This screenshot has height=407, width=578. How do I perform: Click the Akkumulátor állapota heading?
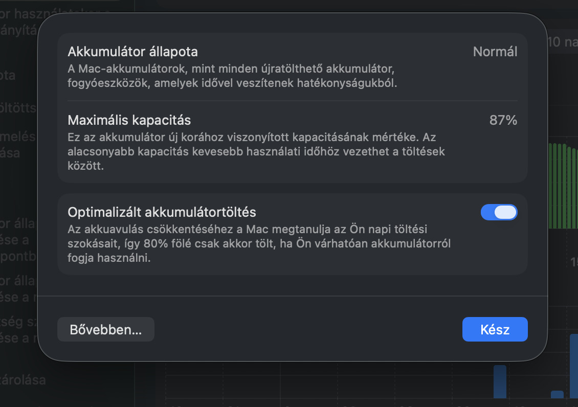tap(132, 52)
